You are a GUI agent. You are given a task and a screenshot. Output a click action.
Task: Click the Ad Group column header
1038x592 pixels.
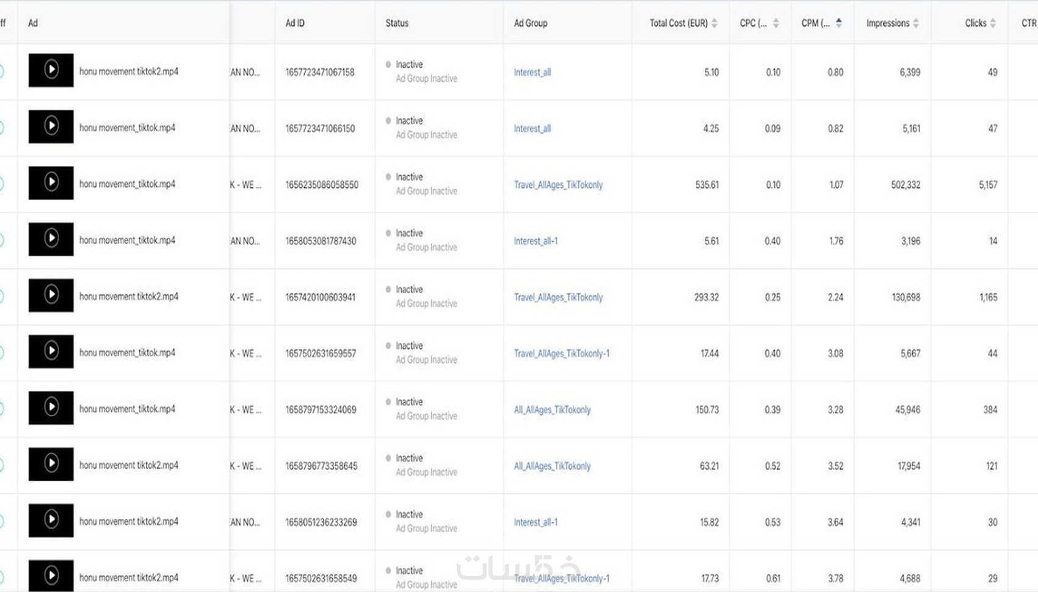pyautogui.click(x=531, y=23)
